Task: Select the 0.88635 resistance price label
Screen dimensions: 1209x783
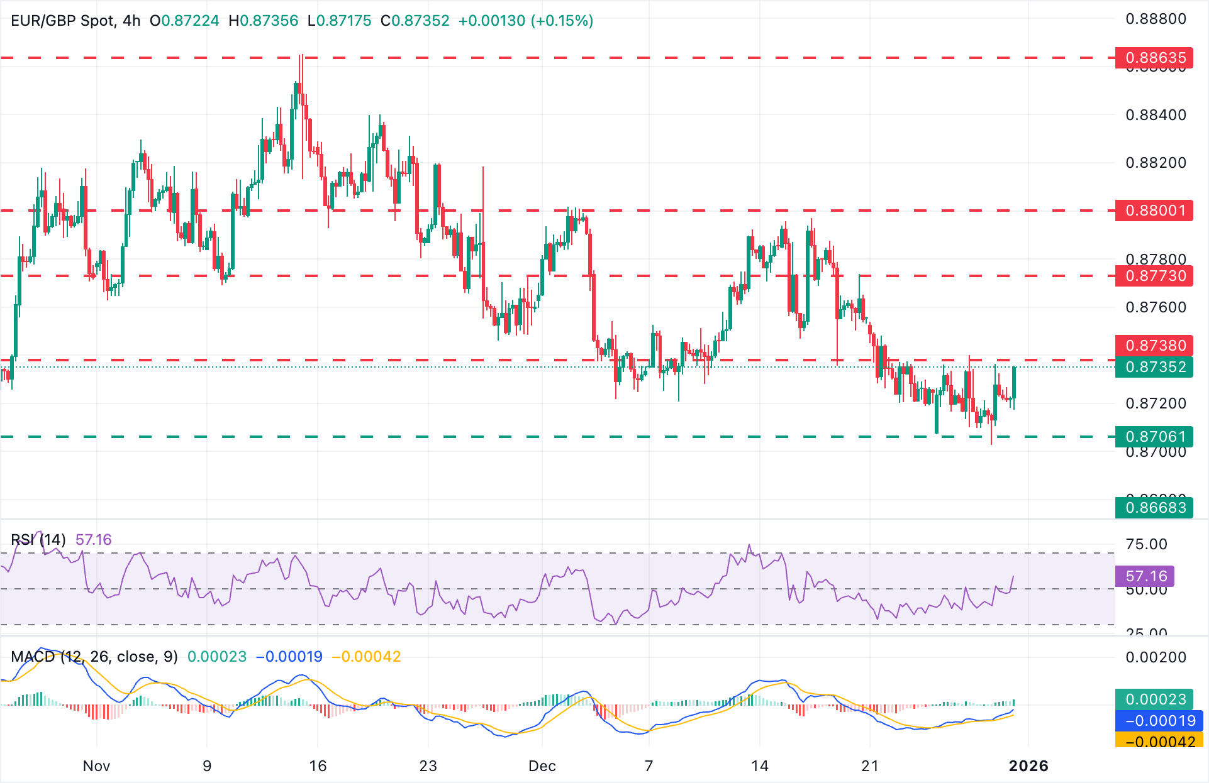Action: coord(1154,58)
